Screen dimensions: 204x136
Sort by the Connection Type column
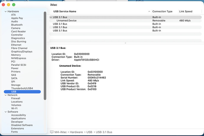coord(162,11)
